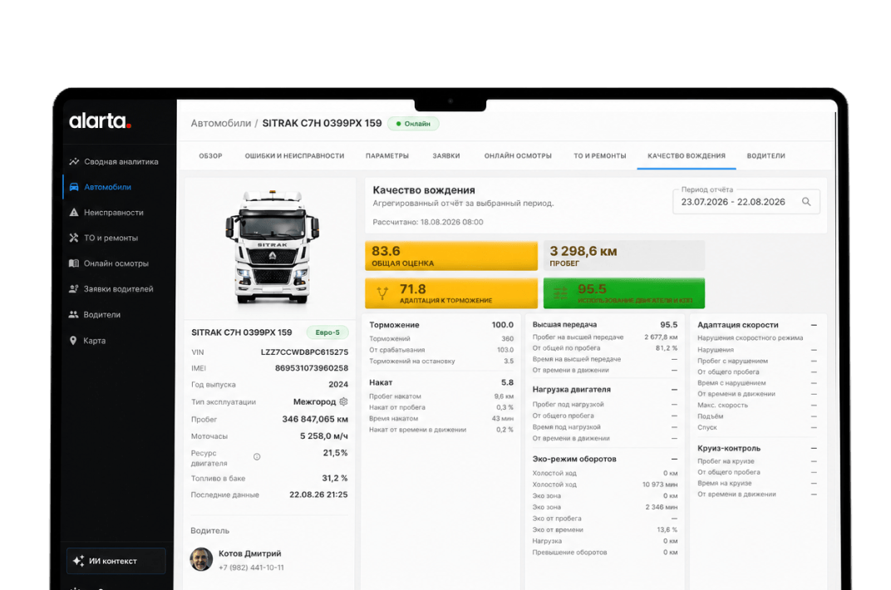Click the yellow Общая оценка 83.6 tile

point(451,256)
